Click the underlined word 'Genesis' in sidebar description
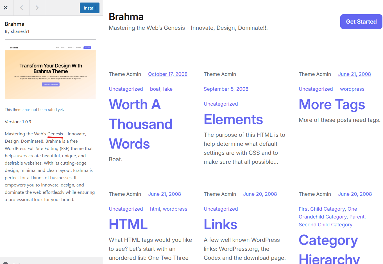The width and height of the screenshot is (383, 264). (55, 134)
